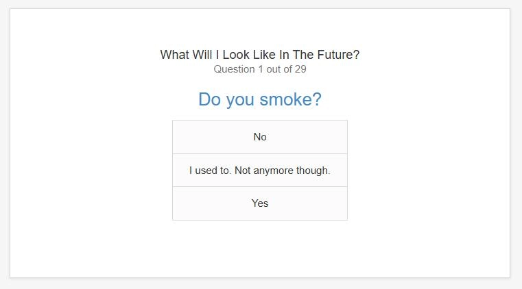Select the "No" answer option

pyautogui.click(x=260, y=137)
